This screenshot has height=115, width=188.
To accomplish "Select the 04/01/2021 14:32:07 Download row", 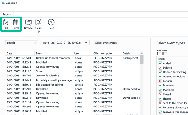I will click(73, 89).
